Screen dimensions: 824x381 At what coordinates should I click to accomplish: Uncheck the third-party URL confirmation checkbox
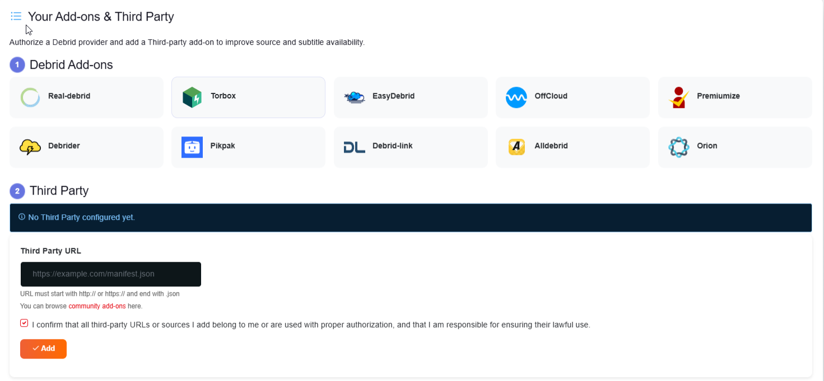point(24,323)
